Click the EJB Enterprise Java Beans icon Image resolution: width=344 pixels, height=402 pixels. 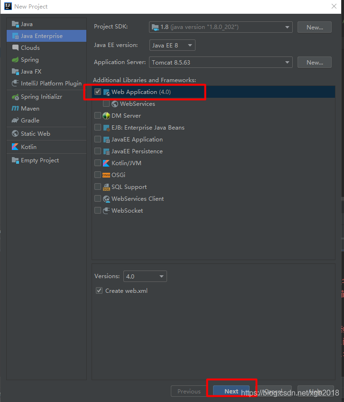pyautogui.click(x=106, y=128)
